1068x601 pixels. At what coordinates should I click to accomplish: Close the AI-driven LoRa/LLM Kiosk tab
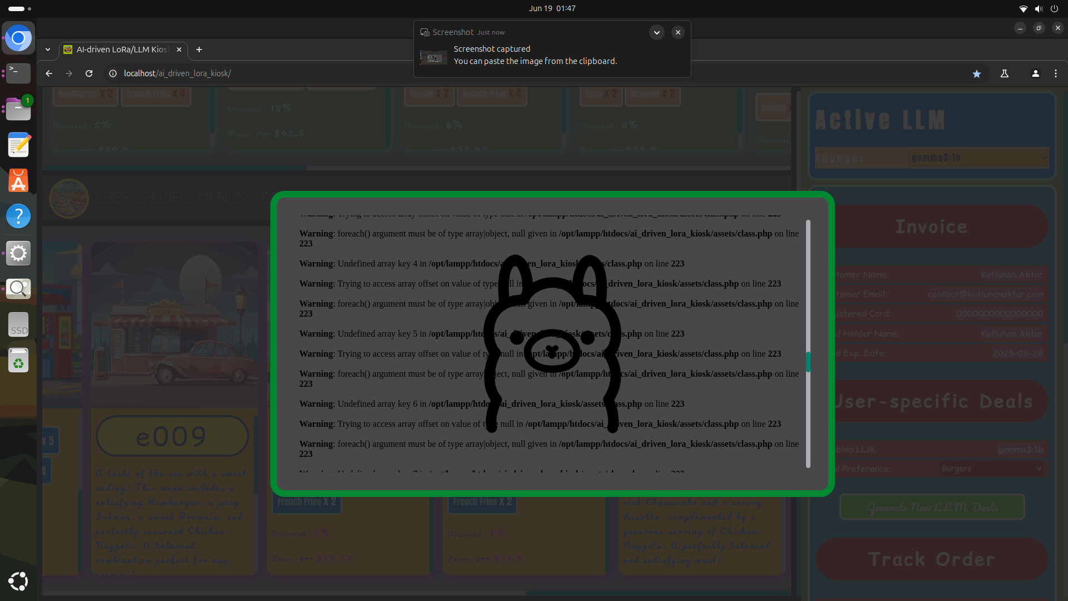click(x=179, y=50)
